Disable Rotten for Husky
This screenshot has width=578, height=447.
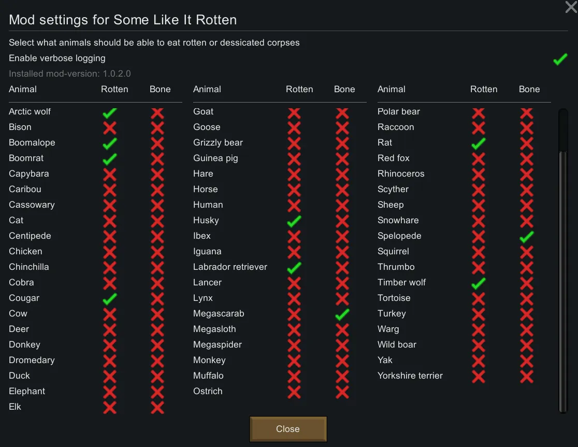[x=294, y=221]
